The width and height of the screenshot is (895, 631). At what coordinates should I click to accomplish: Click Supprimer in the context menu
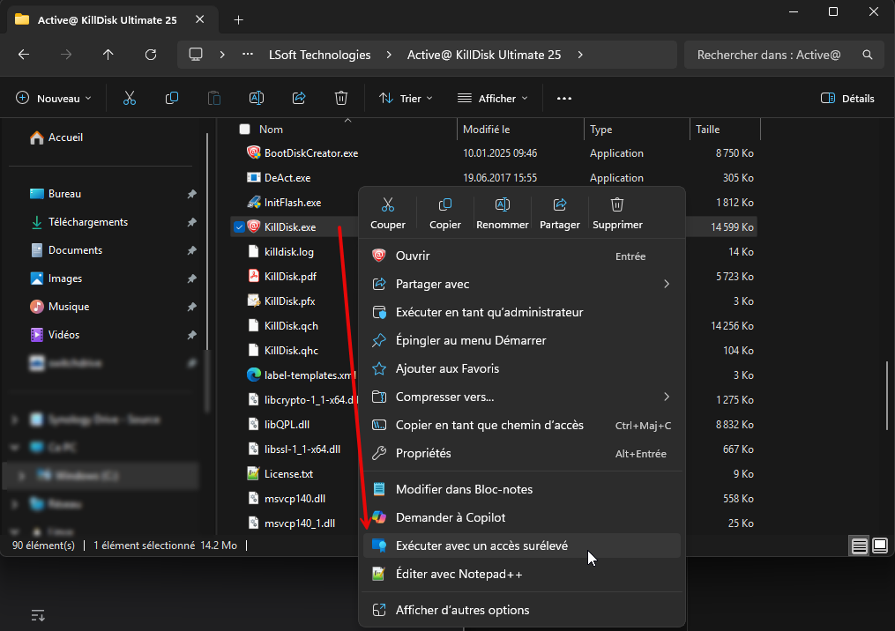click(617, 214)
